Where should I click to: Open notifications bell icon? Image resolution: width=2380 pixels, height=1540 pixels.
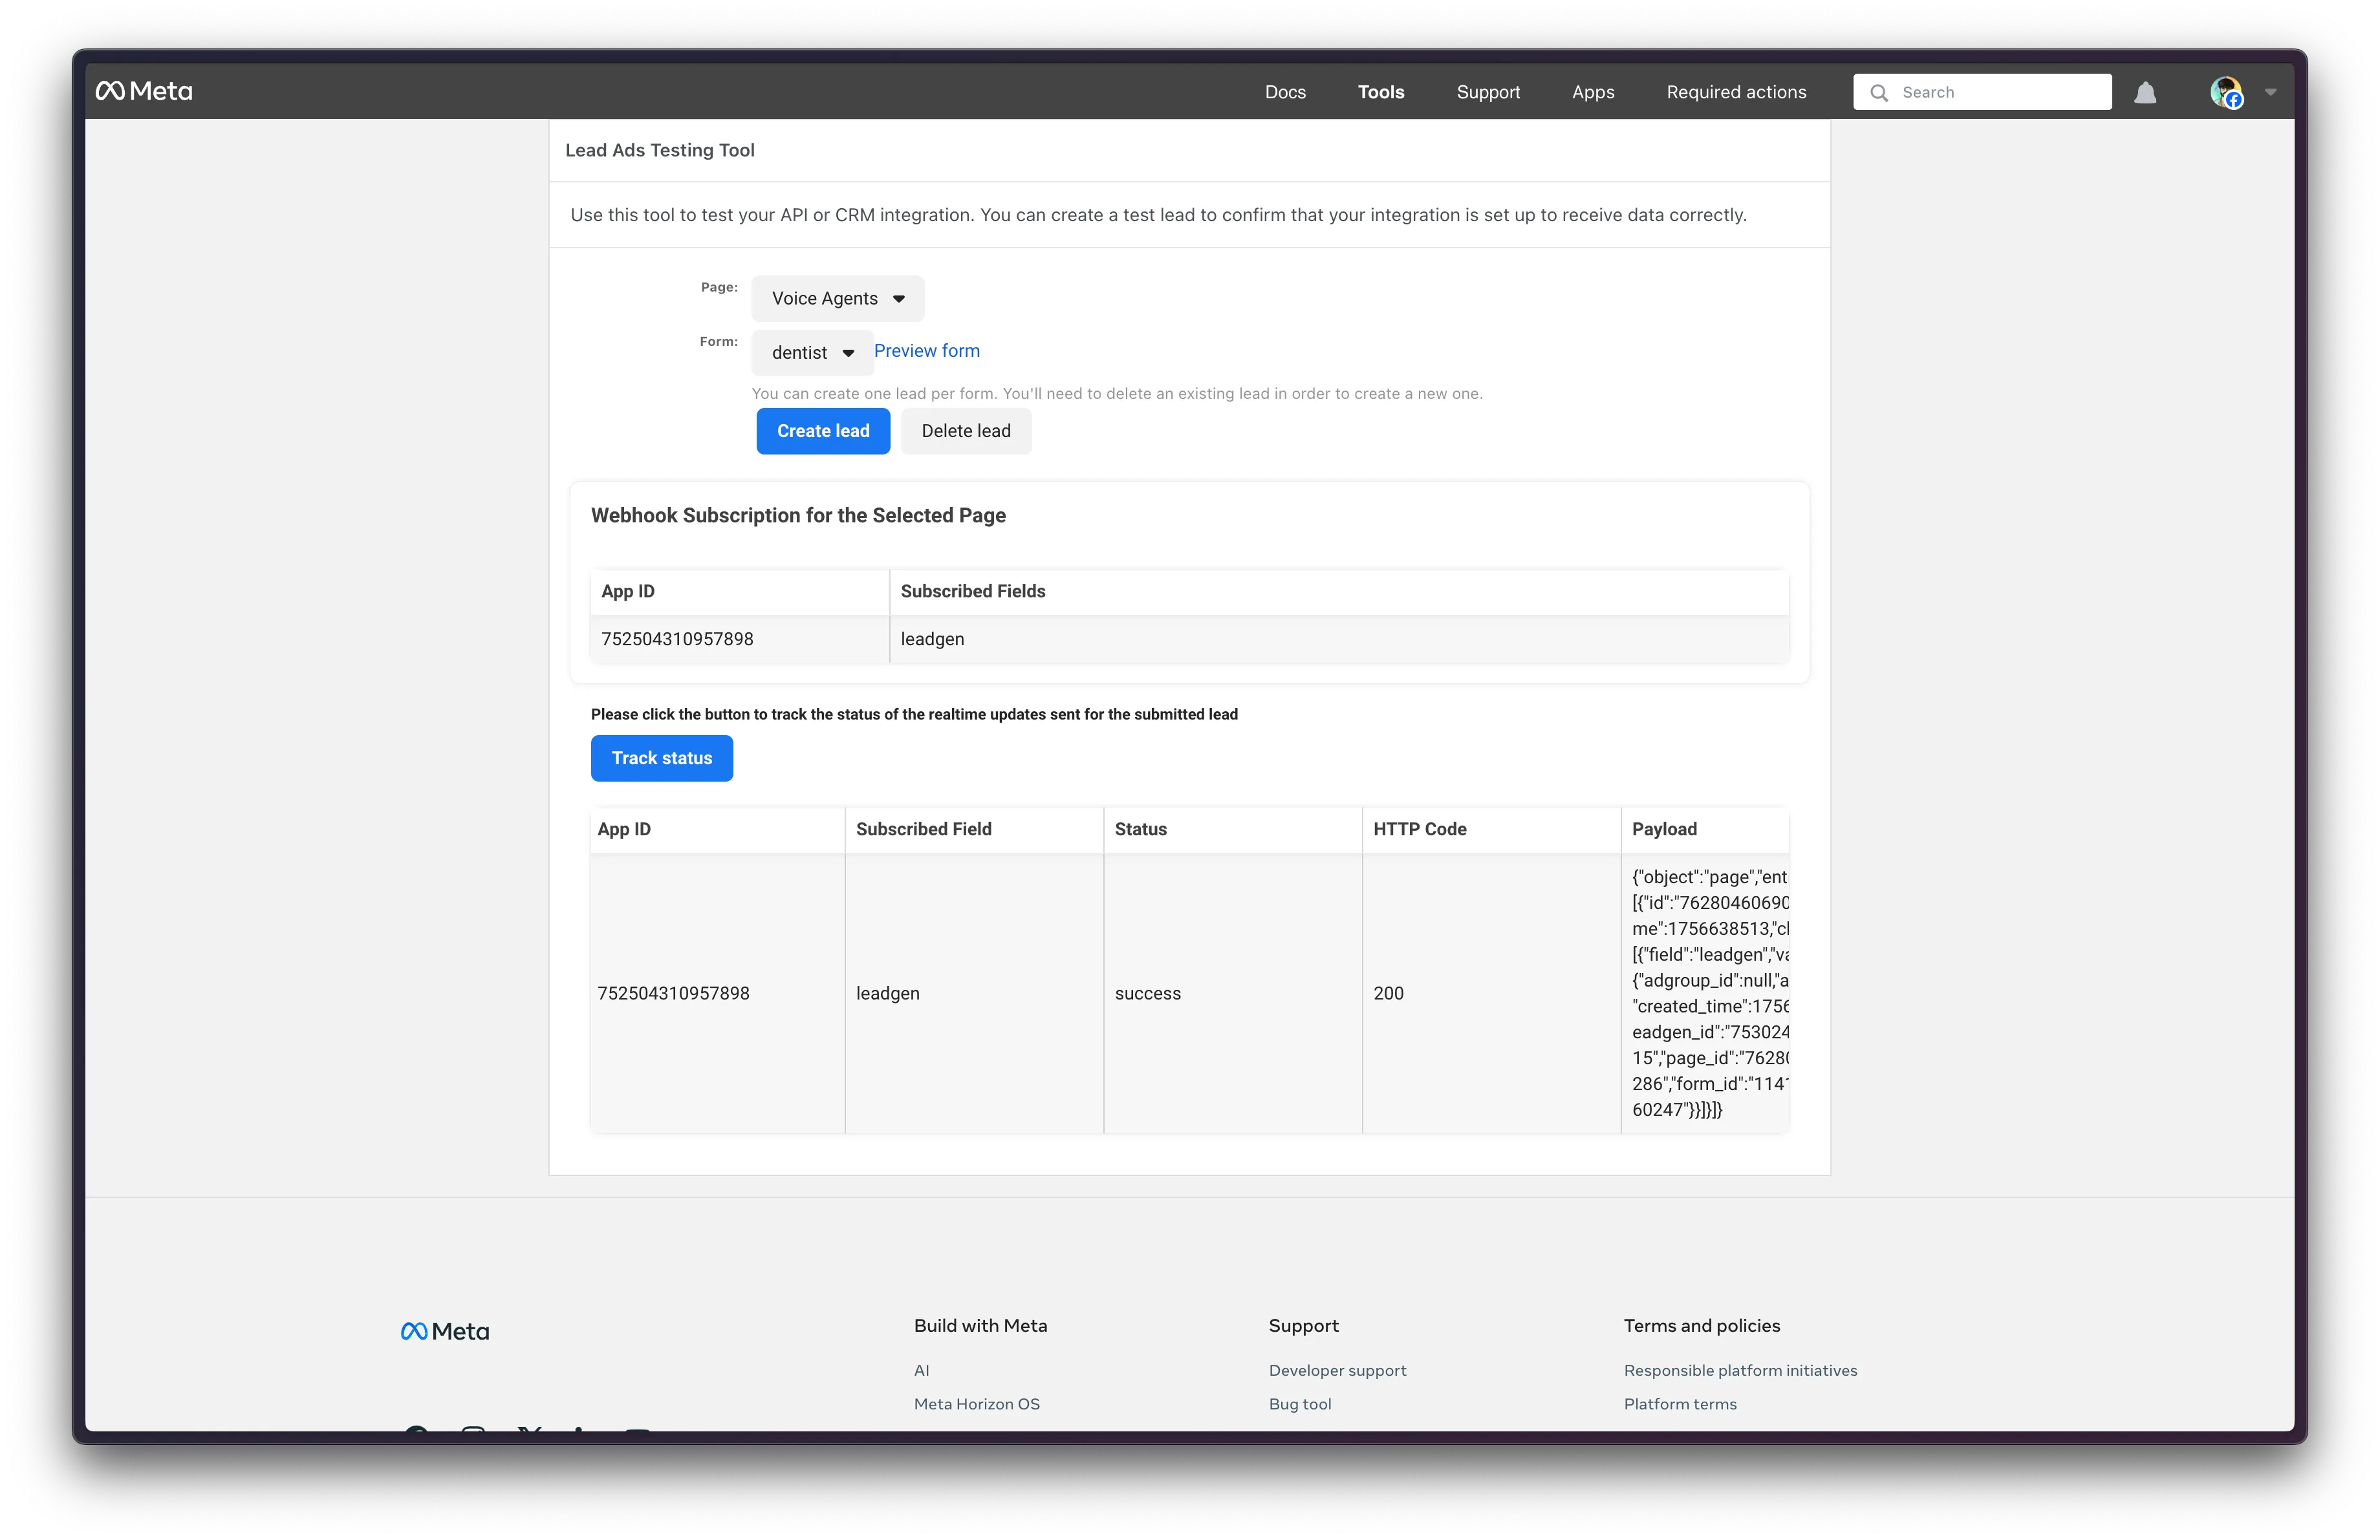pos(2145,92)
